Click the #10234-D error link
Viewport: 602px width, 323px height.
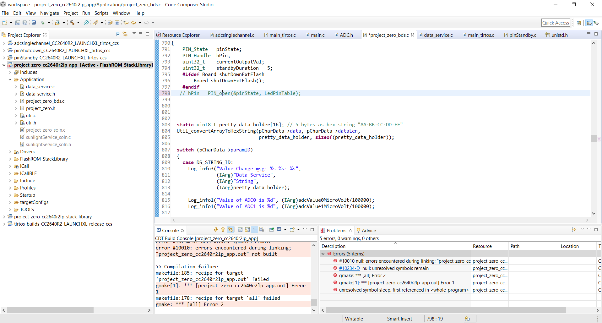349,268
